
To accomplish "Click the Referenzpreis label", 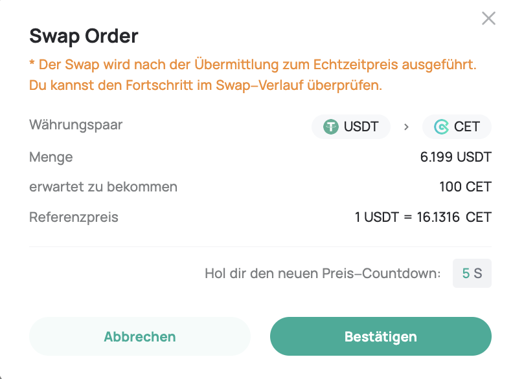I will (74, 217).
